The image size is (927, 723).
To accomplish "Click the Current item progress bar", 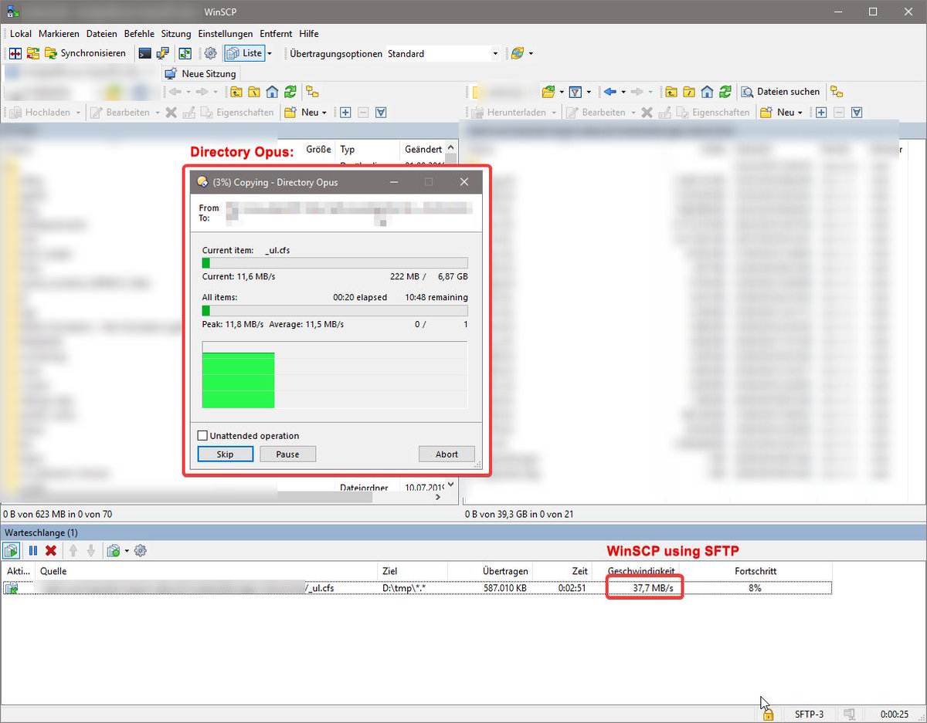I will click(334, 263).
